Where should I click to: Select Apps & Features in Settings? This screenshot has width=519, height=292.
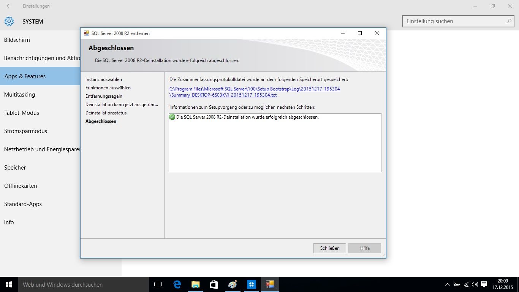pyautogui.click(x=40, y=76)
